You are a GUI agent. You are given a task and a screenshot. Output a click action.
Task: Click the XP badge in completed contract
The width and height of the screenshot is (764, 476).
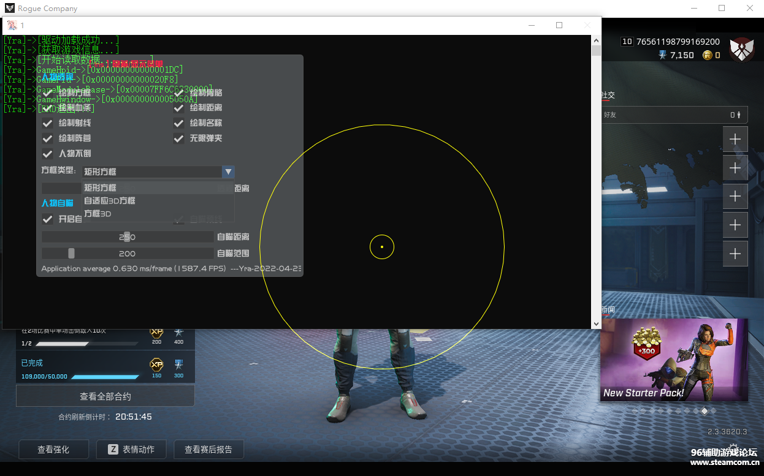(x=156, y=365)
